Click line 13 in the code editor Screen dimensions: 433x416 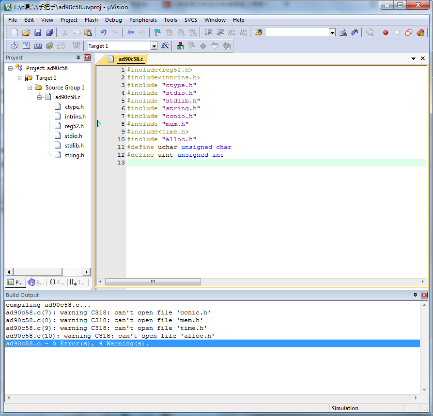tap(276, 163)
